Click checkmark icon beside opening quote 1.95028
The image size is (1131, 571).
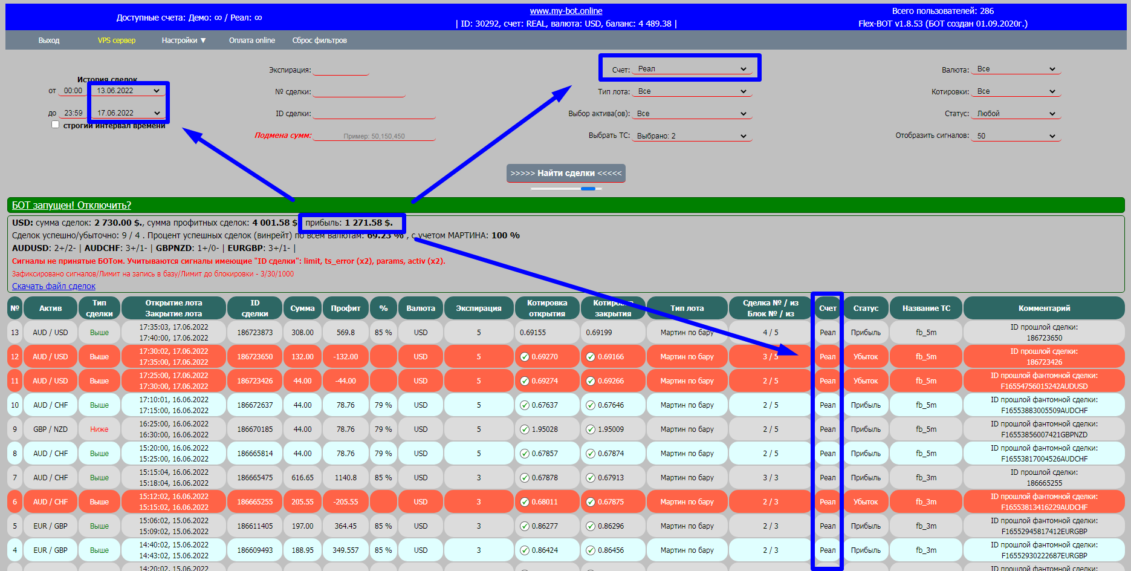coord(525,429)
